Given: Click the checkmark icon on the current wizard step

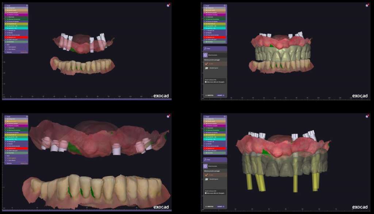Looking at the screenshot, I should click(x=207, y=63).
